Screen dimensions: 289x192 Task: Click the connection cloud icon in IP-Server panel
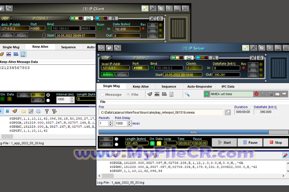click(x=189, y=58)
